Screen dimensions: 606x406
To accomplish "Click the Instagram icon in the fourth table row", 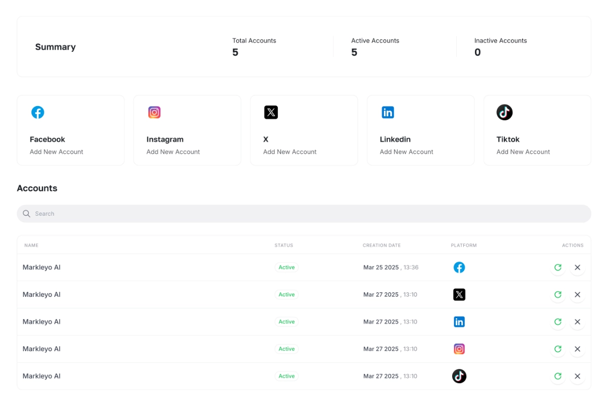I will click(459, 349).
